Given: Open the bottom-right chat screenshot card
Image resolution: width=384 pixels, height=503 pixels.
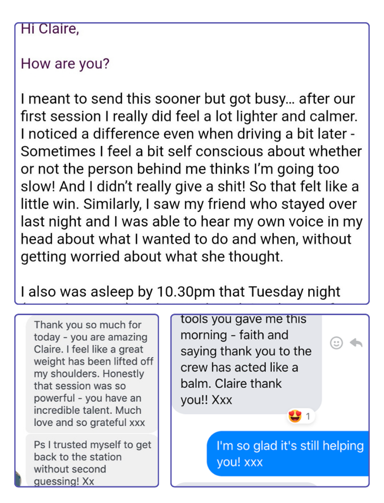Looking at the screenshot, I should click(270, 400).
